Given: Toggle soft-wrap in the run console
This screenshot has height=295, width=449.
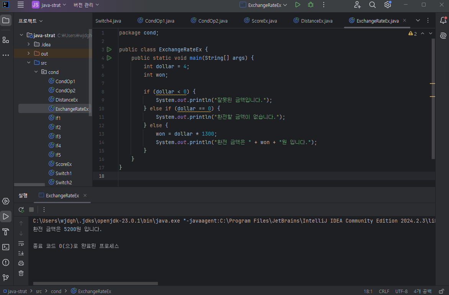Looking at the screenshot, I should tap(21, 243).
